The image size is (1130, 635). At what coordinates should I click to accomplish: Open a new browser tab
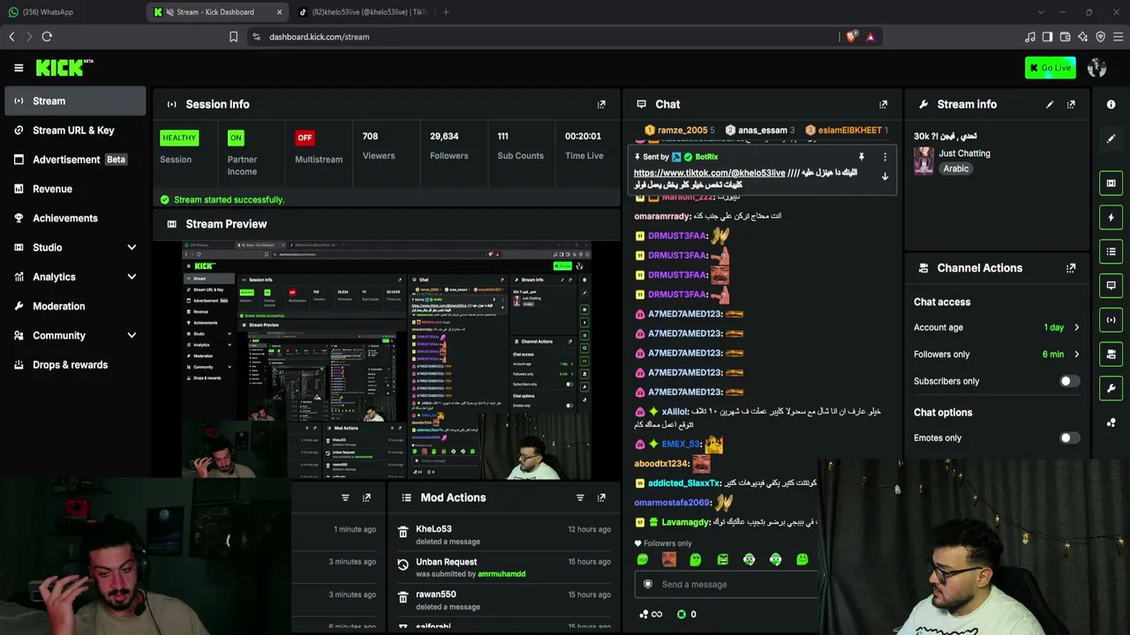(446, 12)
